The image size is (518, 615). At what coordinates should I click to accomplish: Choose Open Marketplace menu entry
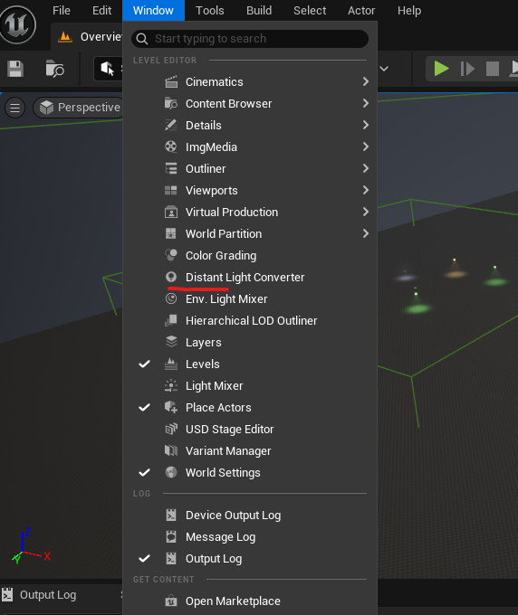[250, 601]
